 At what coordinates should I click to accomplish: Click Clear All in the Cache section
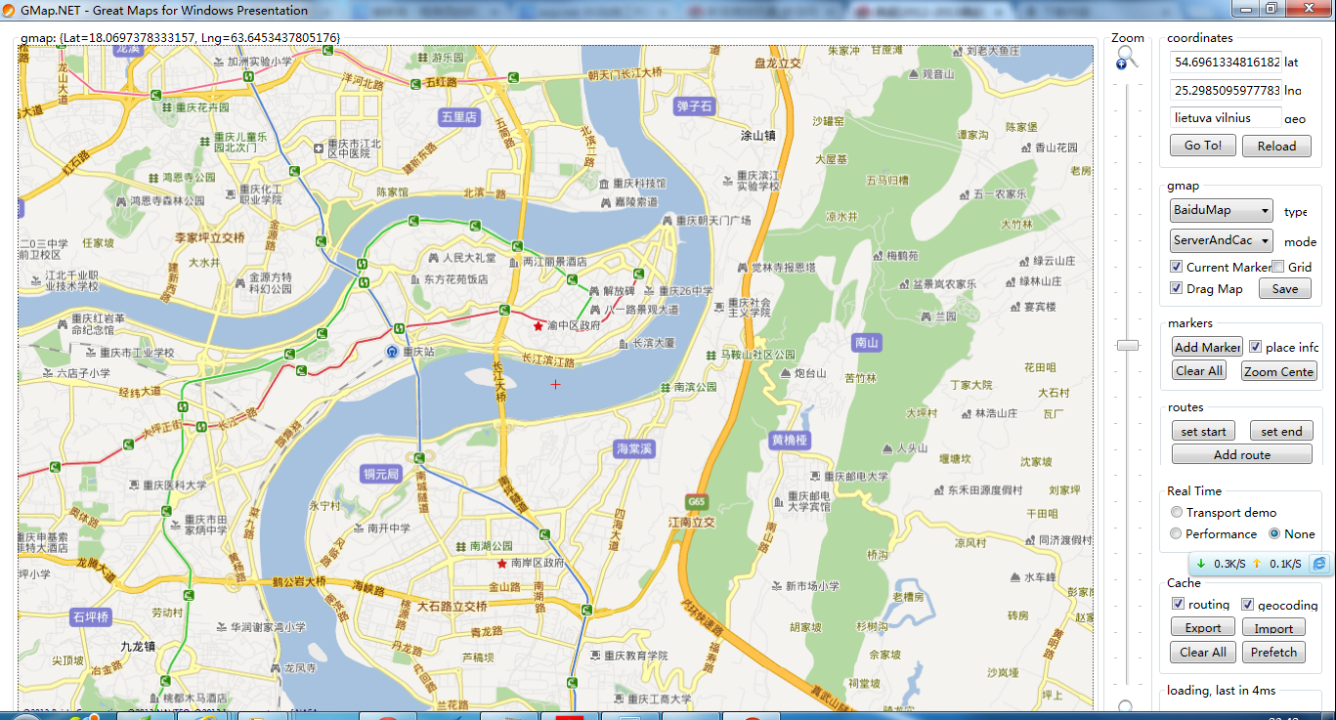[1203, 652]
